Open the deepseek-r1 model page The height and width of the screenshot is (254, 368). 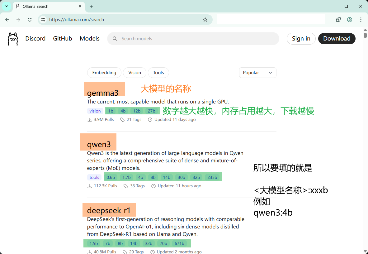pyautogui.click(x=109, y=210)
